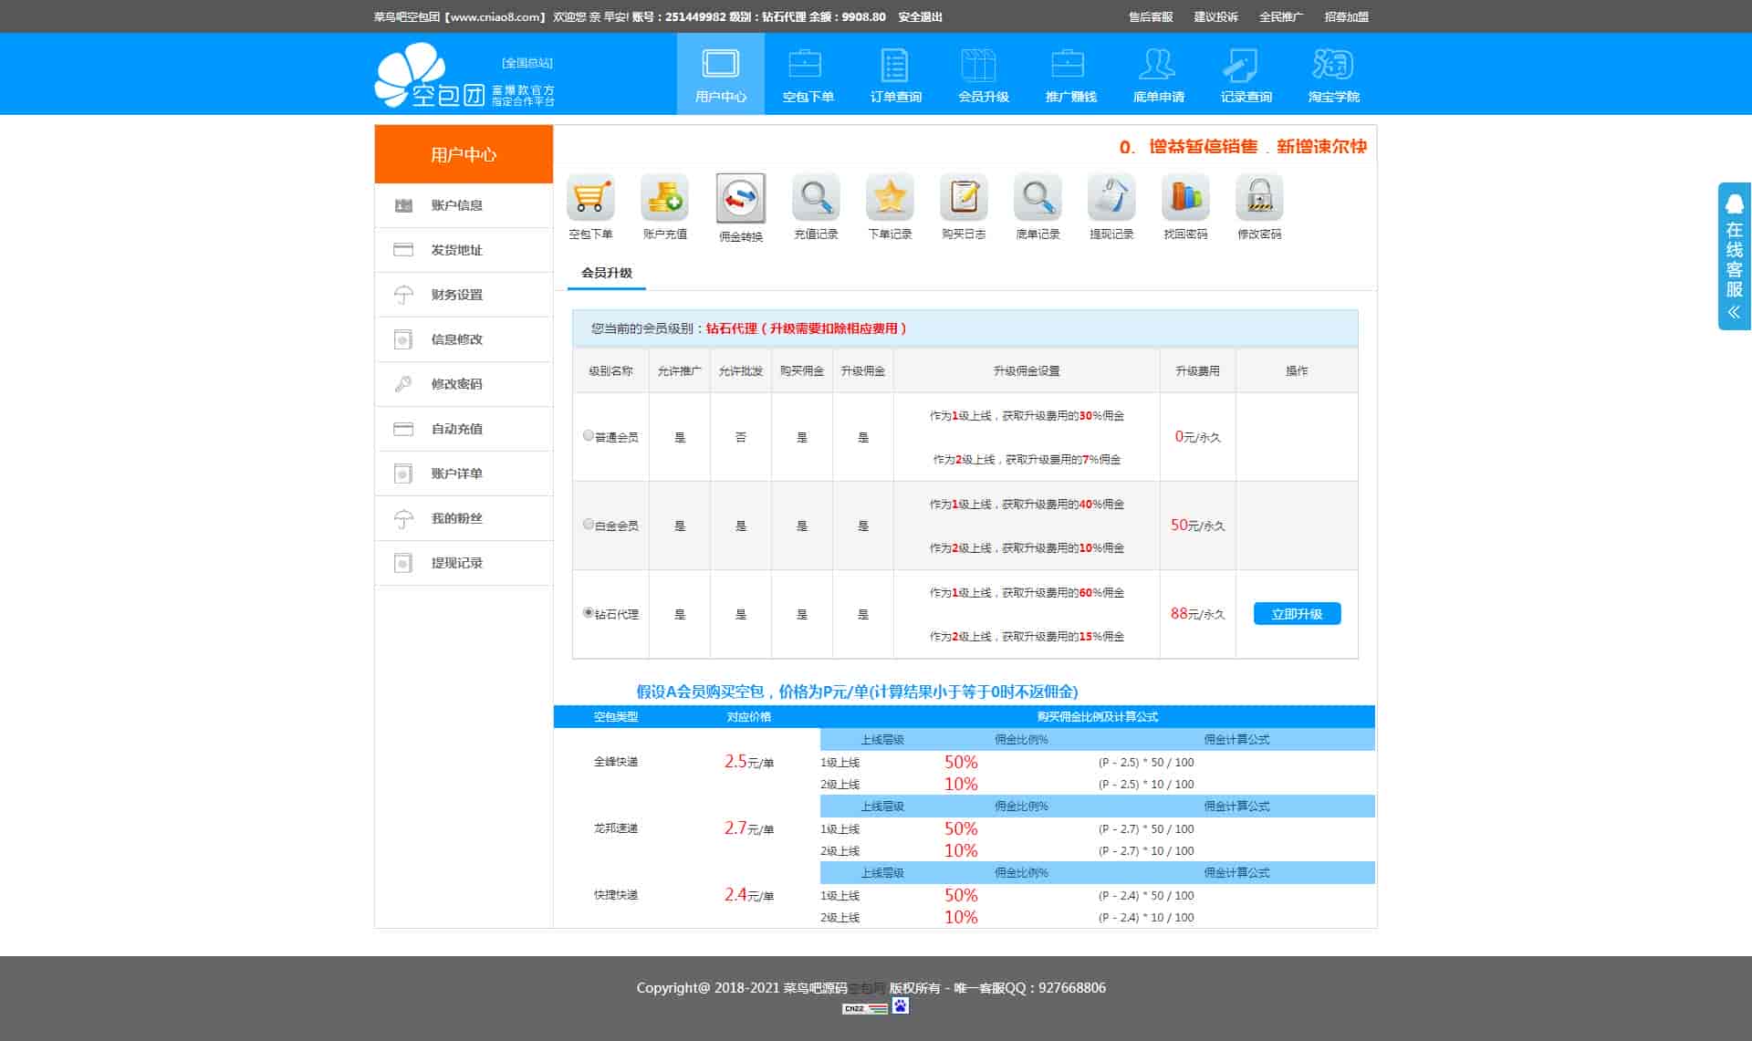Switch to the 会员升级 tab
Screen dimensions: 1752x1041
(607, 273)
